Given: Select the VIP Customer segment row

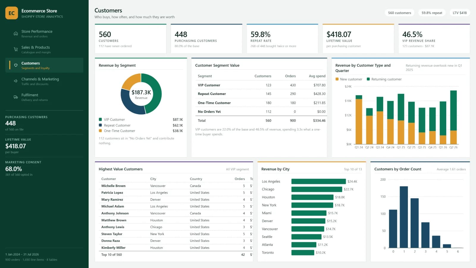Looking at the screenshot, I should point(262,85).
